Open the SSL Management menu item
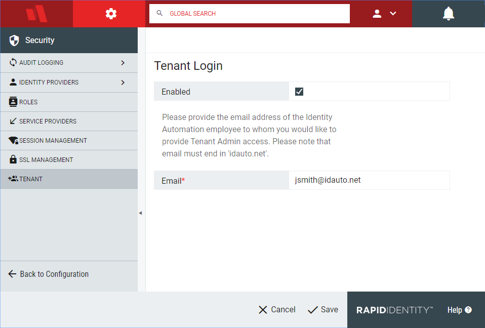This screenshot has height=328, width=485. click(69, 160)
